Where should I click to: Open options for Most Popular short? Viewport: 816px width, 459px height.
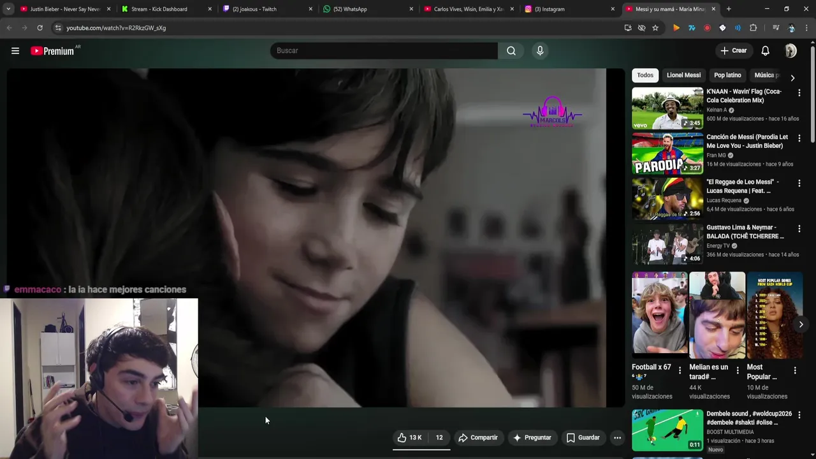[795, 370]
